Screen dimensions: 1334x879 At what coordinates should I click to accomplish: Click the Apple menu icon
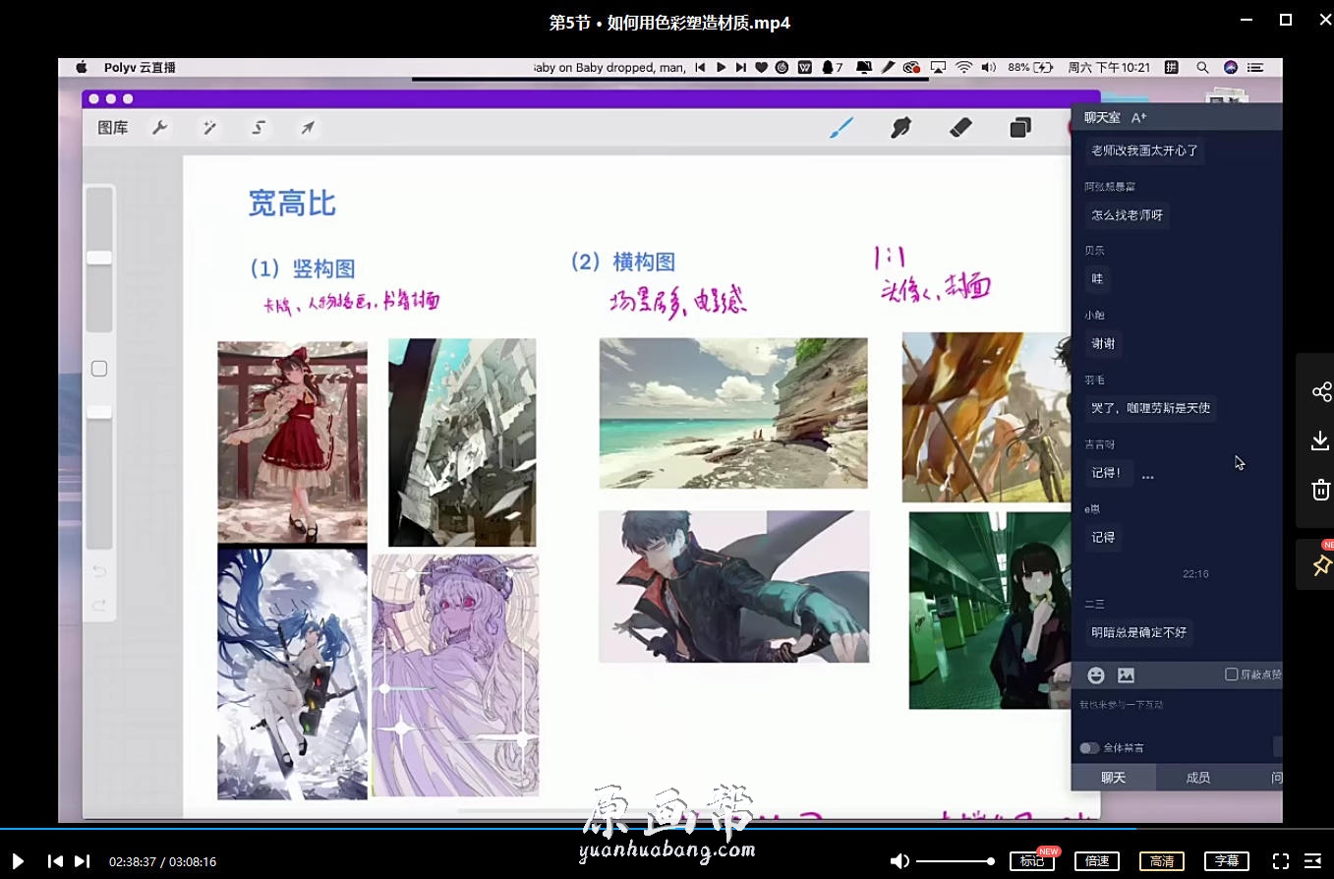pyautogui.click(x=83, y=67)
